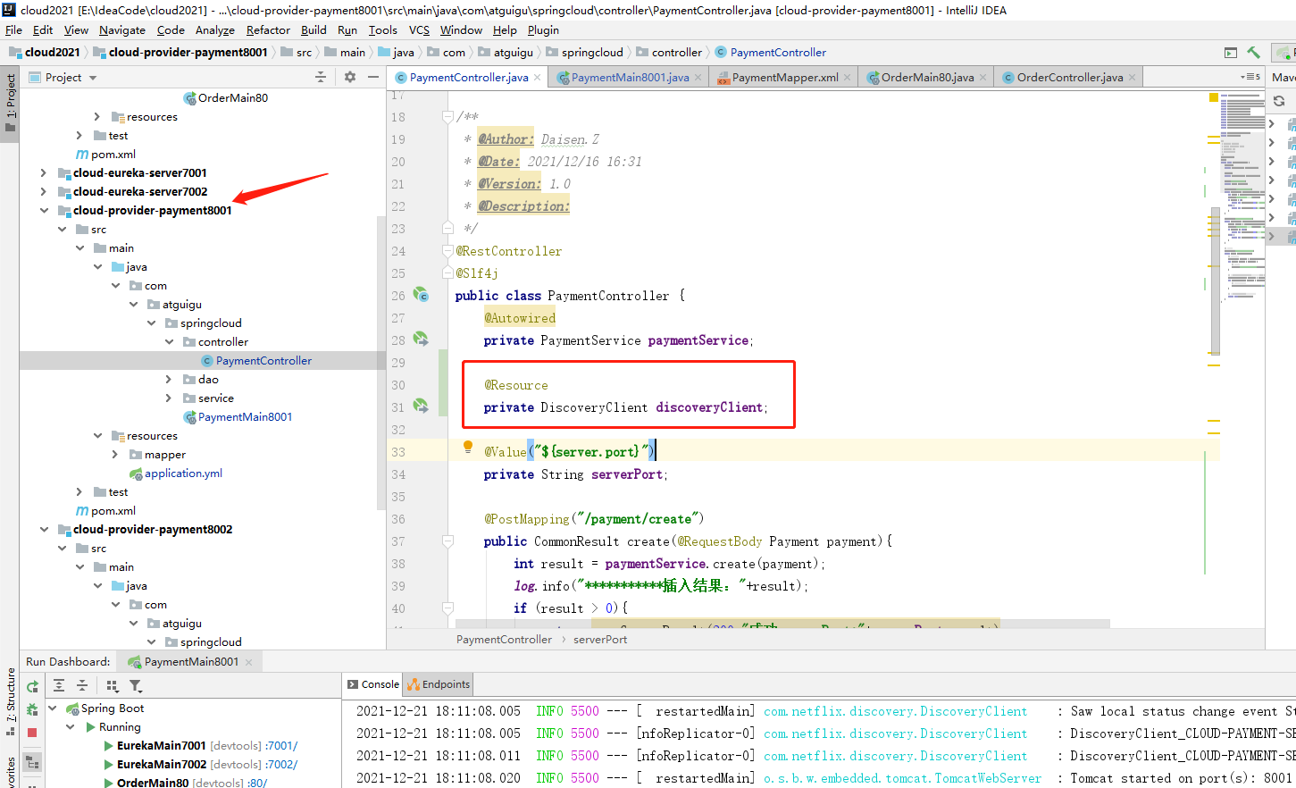
Task: Toggle the fold marker at the create method, line 37
Action: click(447, 541)
